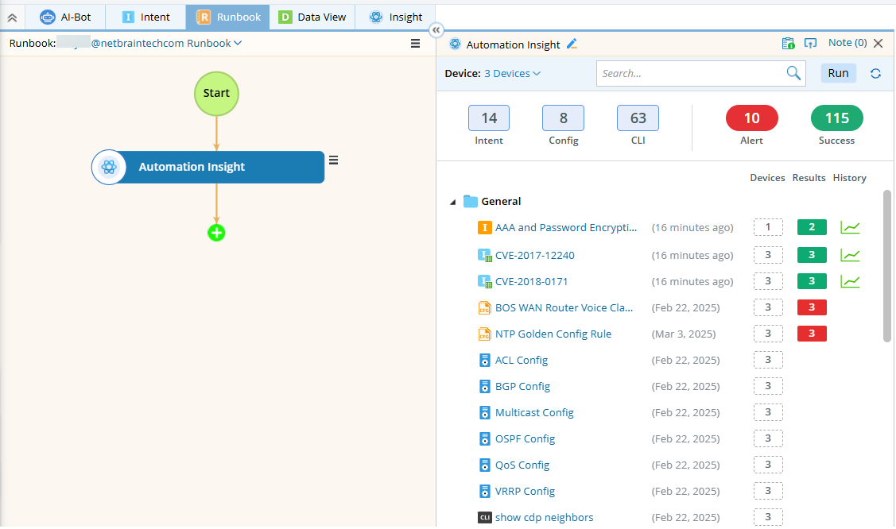Click the pop-out window icon near Note
This screenshot has height=529, width=896.
pyautogui.click(x=810, y=44)
